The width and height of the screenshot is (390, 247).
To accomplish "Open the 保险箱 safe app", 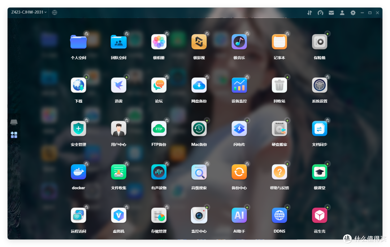I will coord(320,42).
